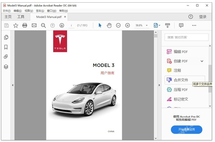Go to the next page arrow
This screenshot has width=215, height=142.
(62, 25)
